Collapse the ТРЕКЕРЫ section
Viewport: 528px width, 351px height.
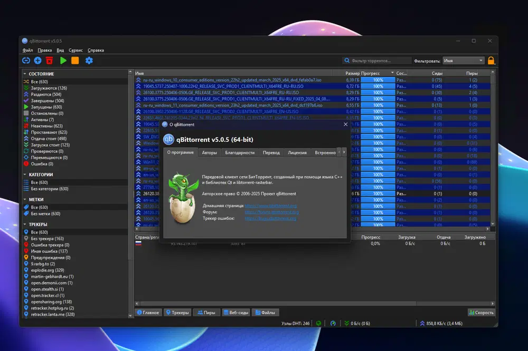[25, 225]
